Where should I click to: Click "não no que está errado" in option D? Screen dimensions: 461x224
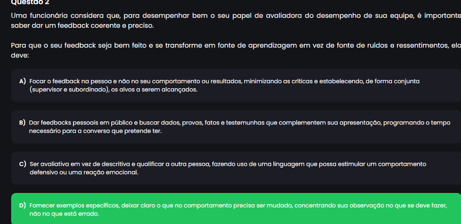(x=64, y=214)
